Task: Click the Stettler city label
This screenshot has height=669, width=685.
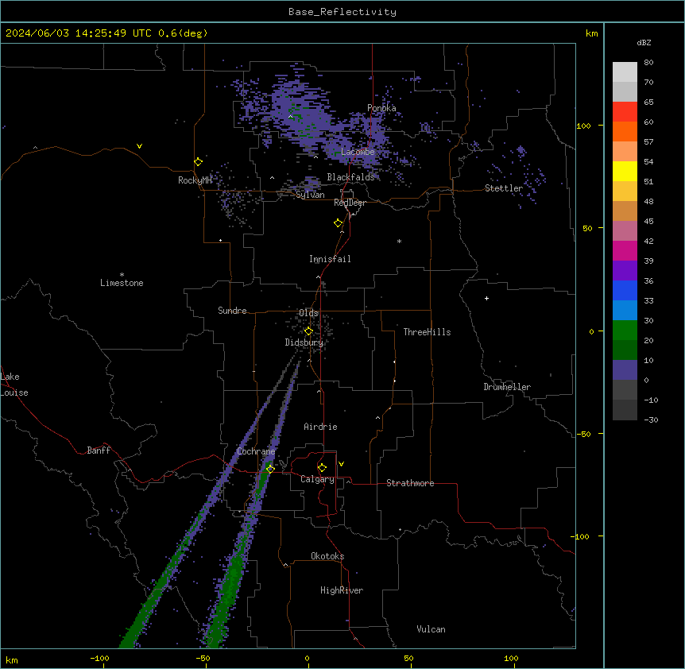Action: (504, 188)
